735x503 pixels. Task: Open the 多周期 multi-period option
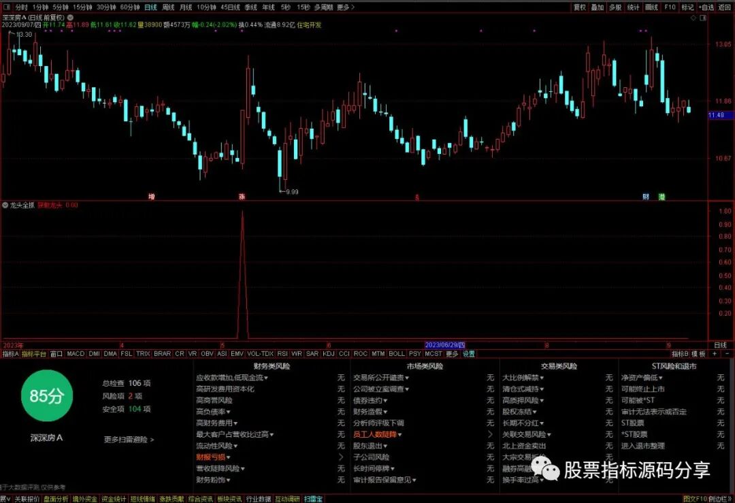coord(323,7)
